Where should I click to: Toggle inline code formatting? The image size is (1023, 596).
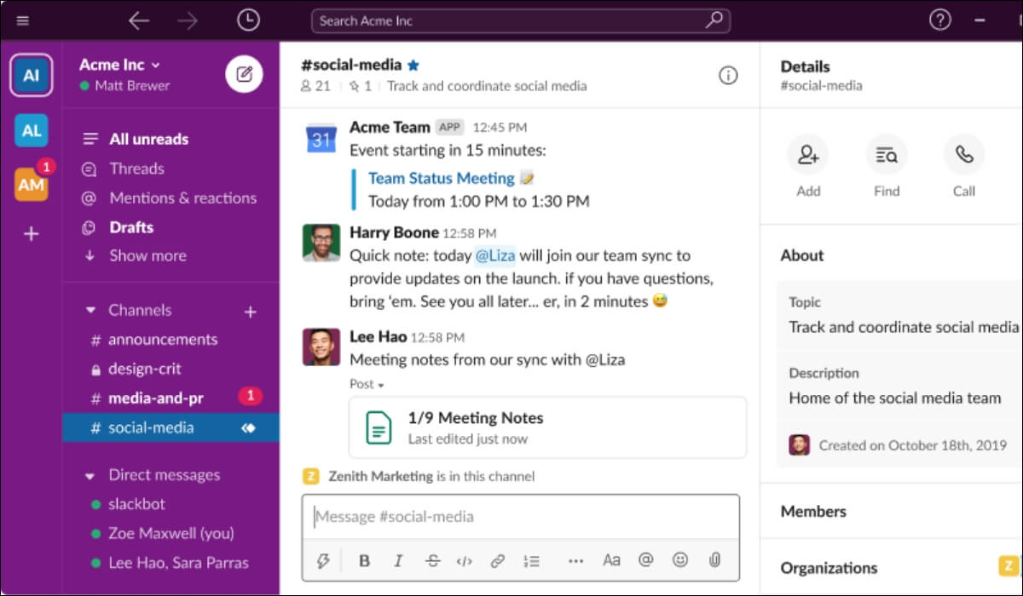pos(465,560)
